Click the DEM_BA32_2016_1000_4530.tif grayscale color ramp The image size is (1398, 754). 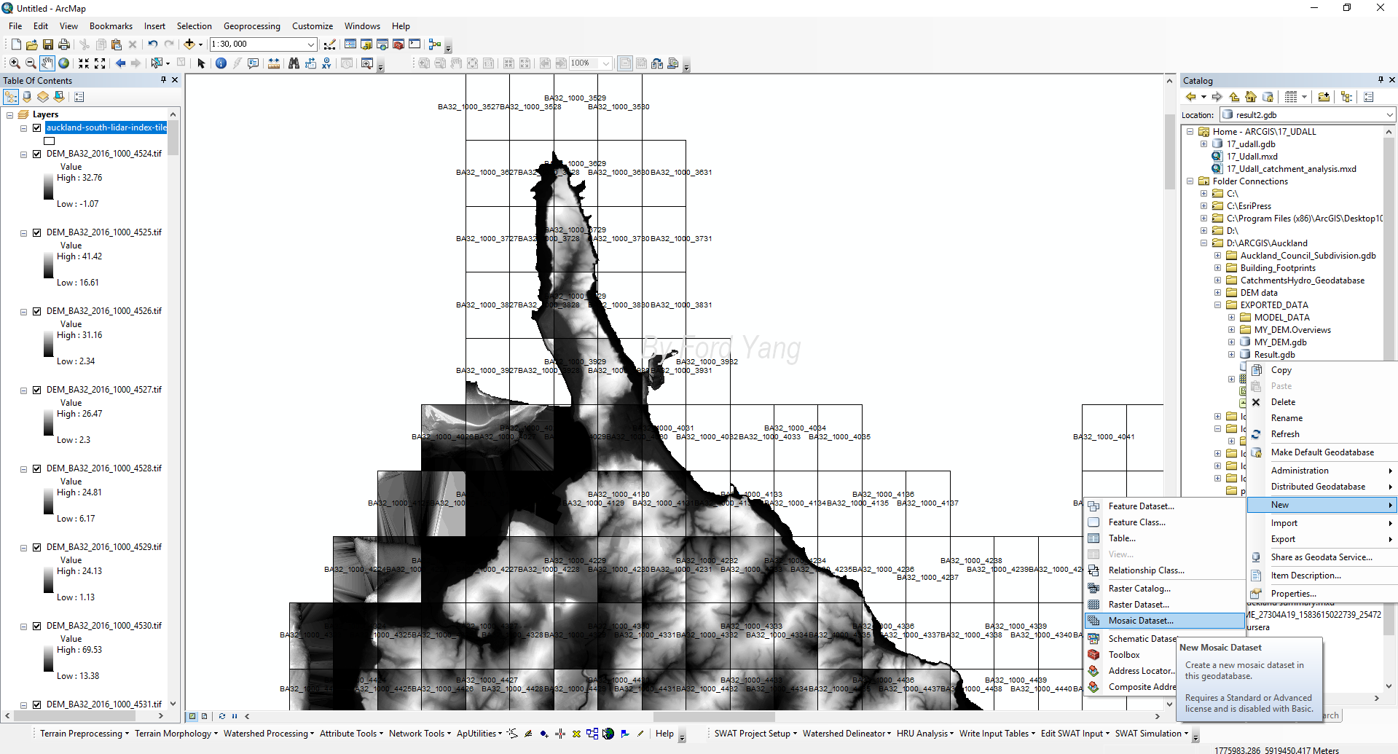(x=48, y=659)
